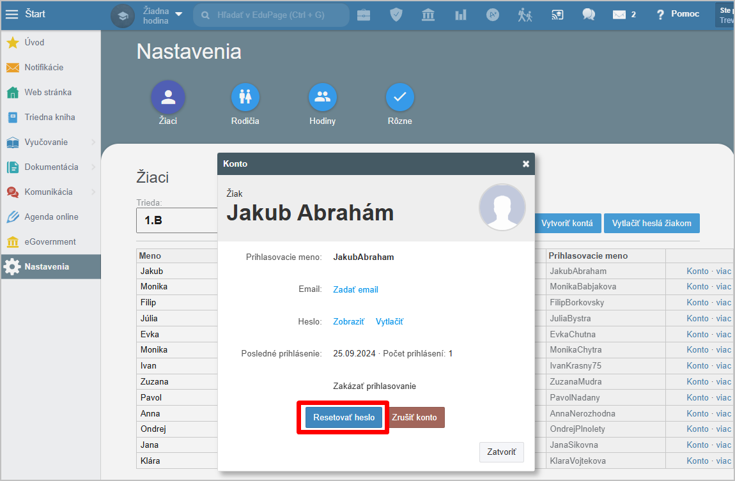The image size is (735, 481).
Task: Open the hamburger menu next to Štart
Action: coord(12,14)
